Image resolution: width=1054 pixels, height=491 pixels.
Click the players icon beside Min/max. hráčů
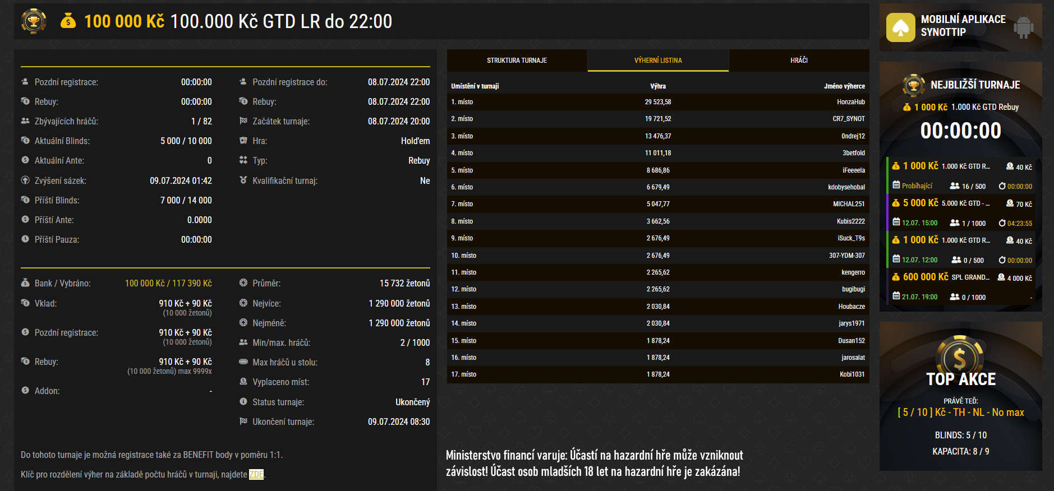coord(243,342)
